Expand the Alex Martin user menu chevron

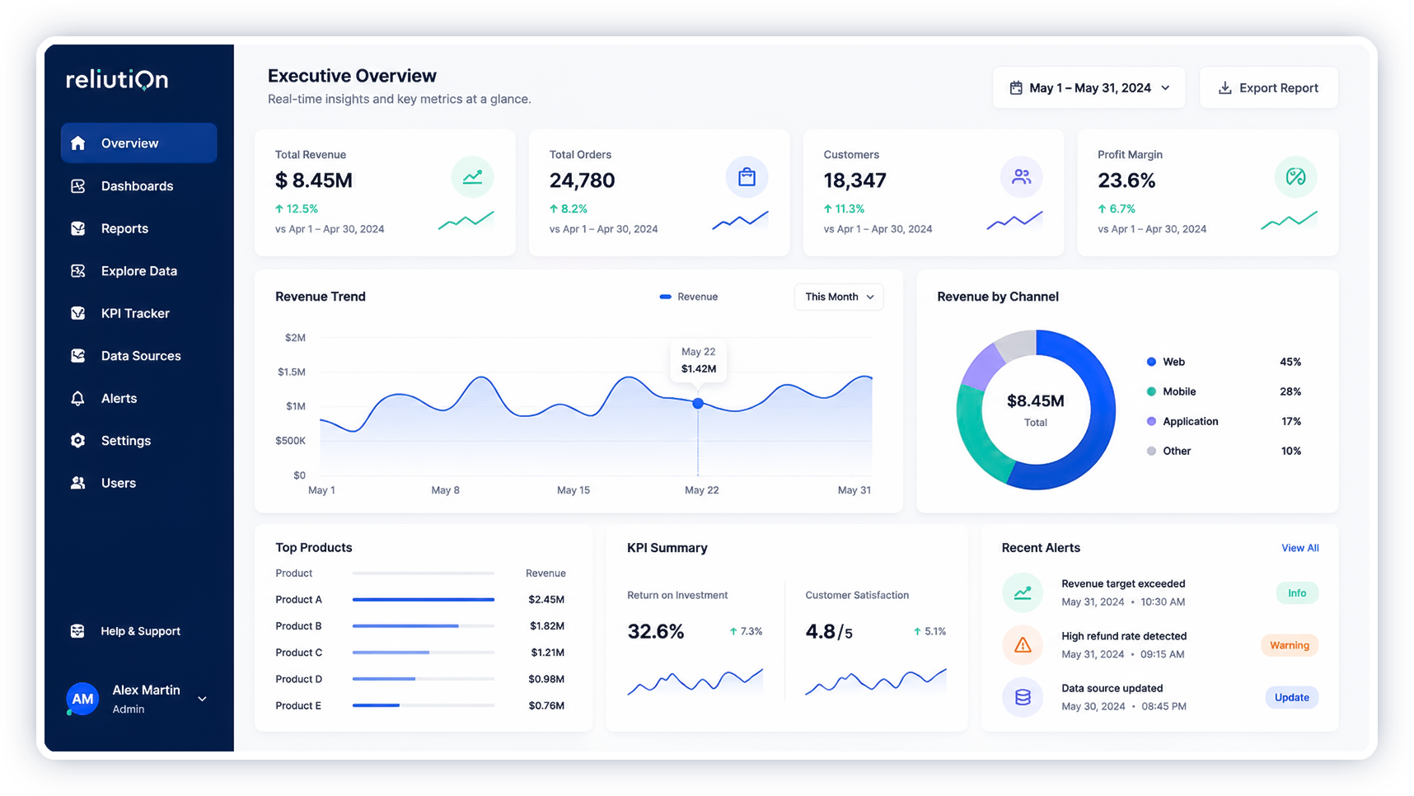tap(202, 699)
